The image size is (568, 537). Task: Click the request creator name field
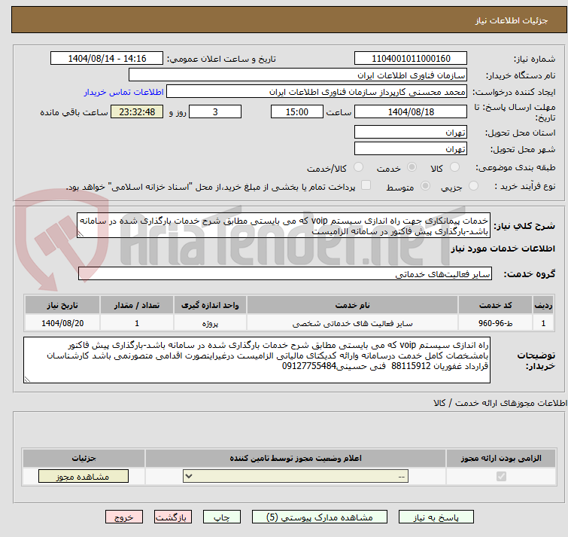[317, 92]
